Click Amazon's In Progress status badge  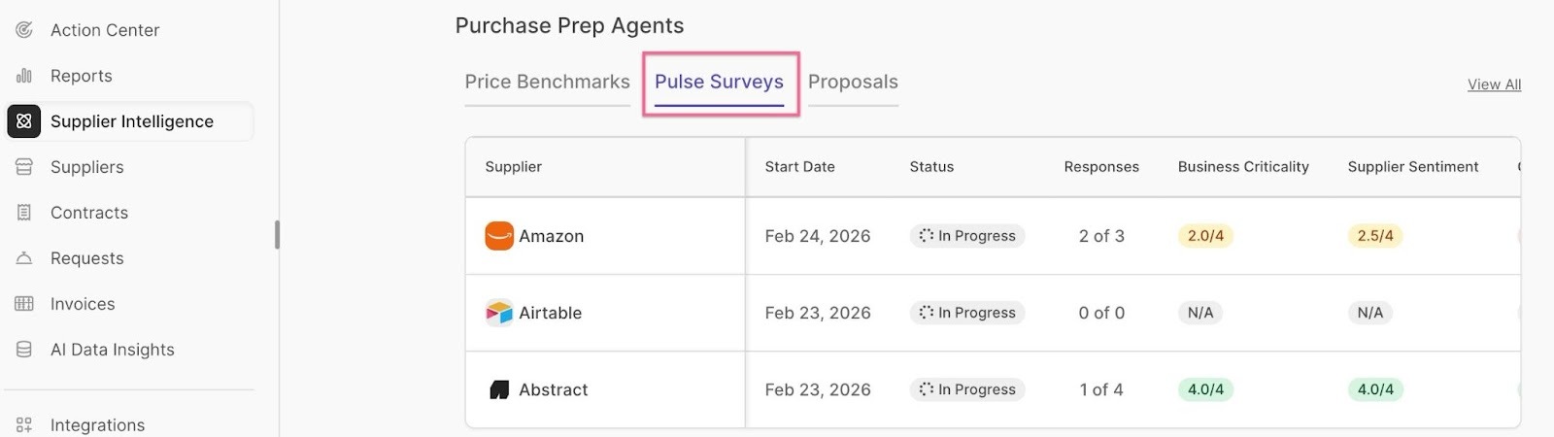967,236
